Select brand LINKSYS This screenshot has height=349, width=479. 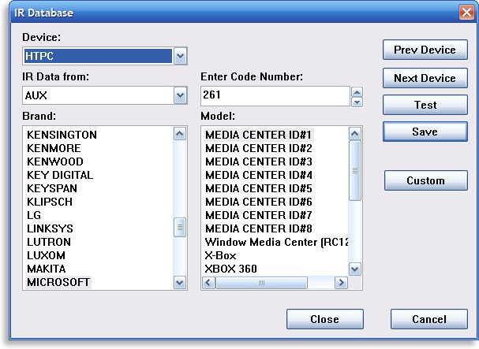[50, 228]
